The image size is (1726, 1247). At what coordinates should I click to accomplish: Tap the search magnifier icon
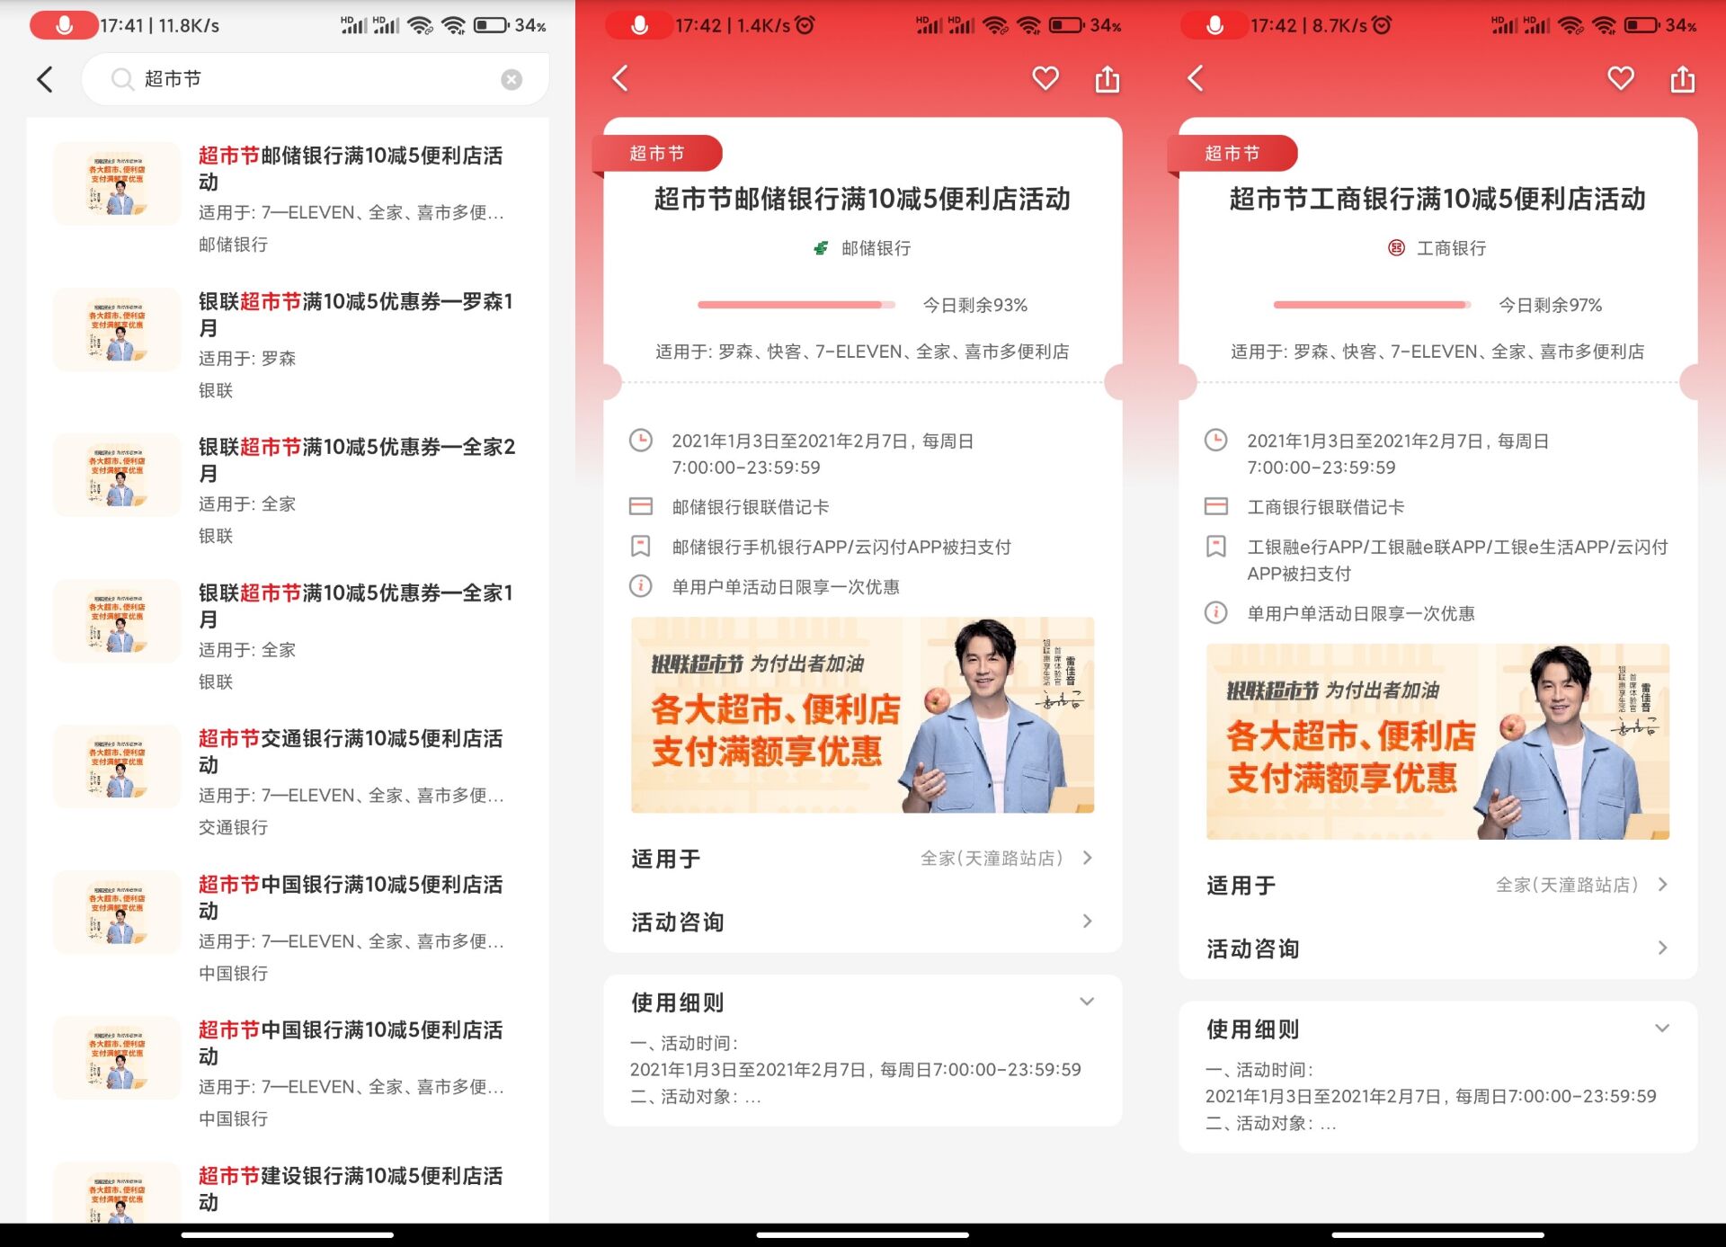coord(121,79)
